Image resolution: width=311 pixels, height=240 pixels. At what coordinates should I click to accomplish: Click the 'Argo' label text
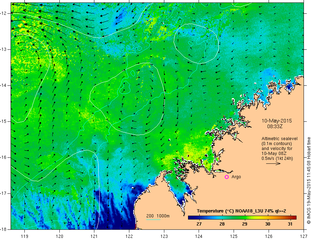[x=236, y=177]
